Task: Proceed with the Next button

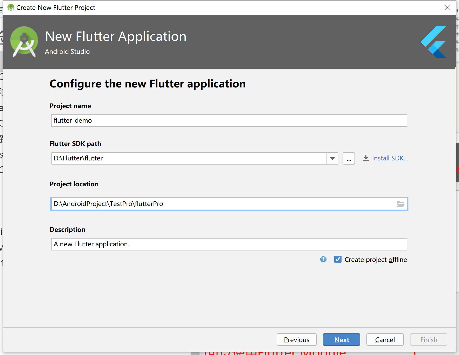Action: tap(342, 339)
